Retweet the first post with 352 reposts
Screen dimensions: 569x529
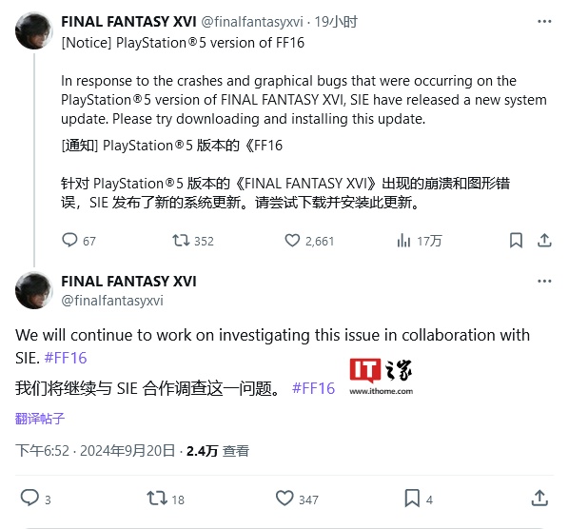tap(193, 241)
